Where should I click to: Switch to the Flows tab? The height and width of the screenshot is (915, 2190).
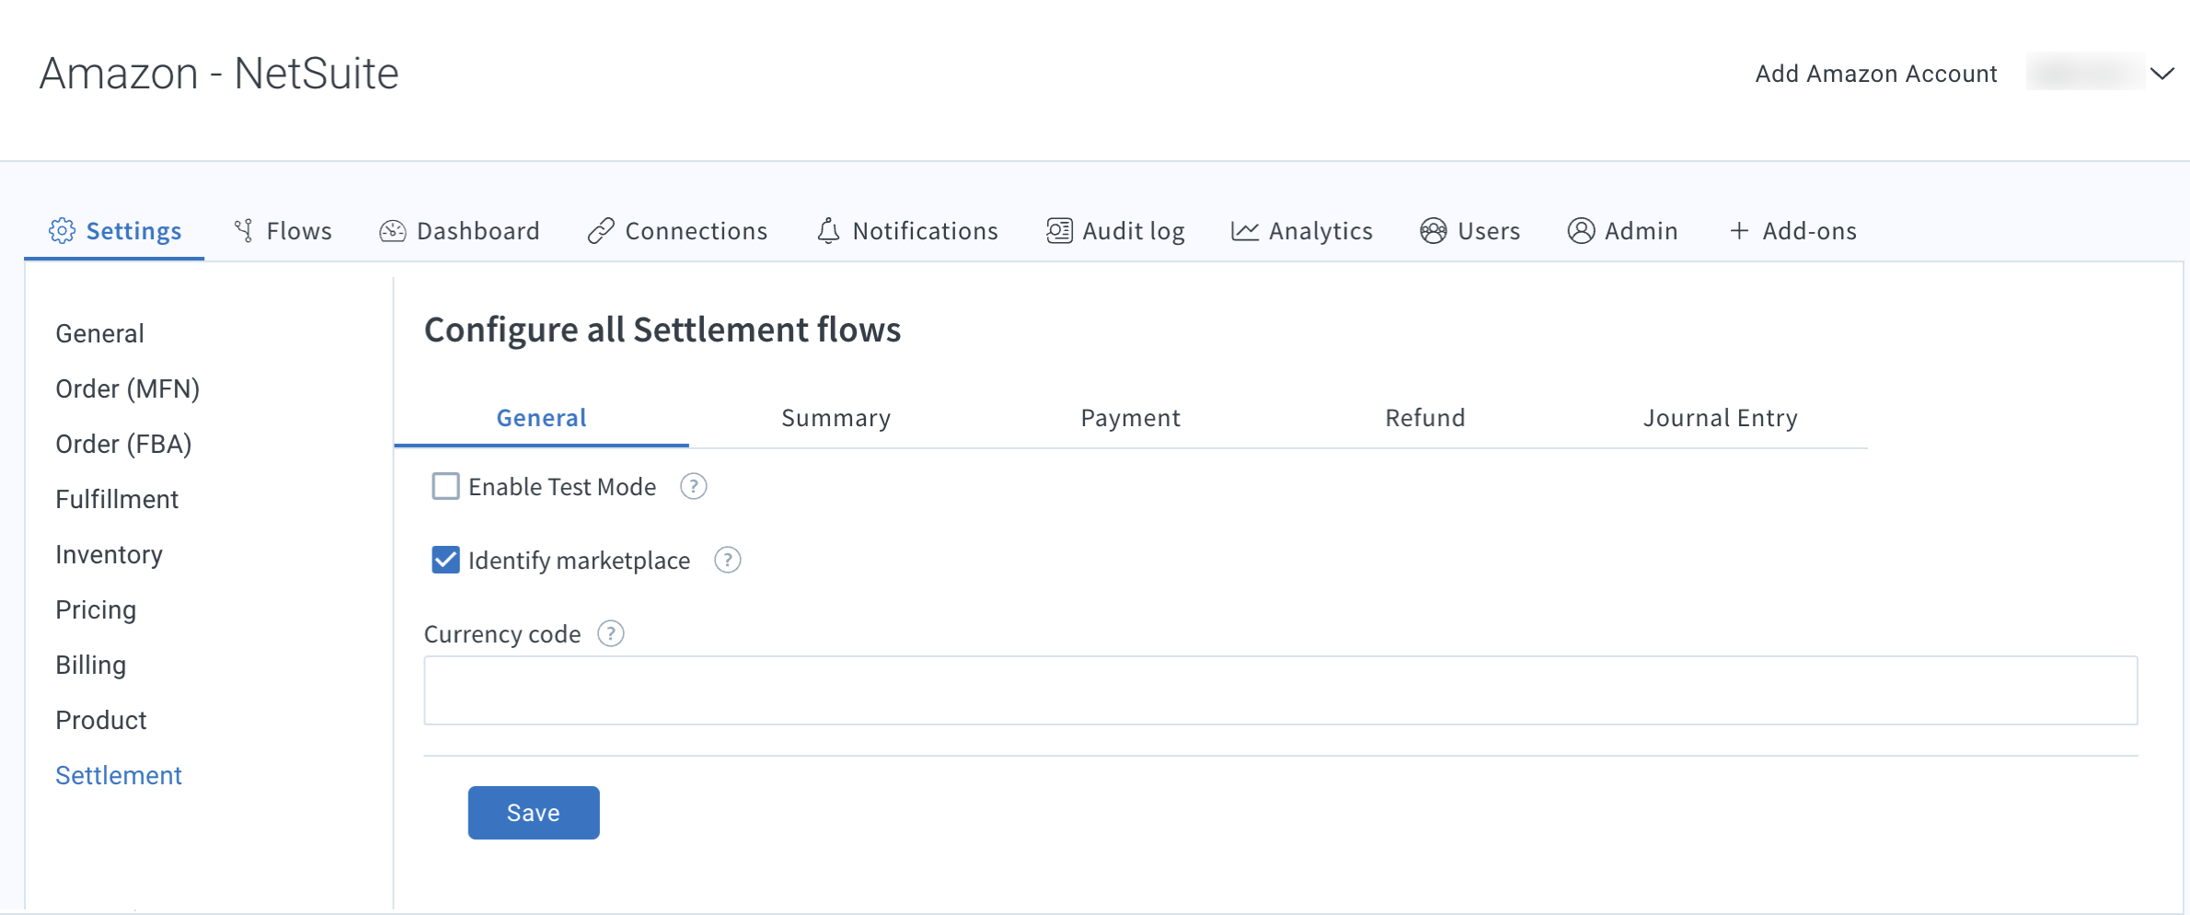pos(282,231)
